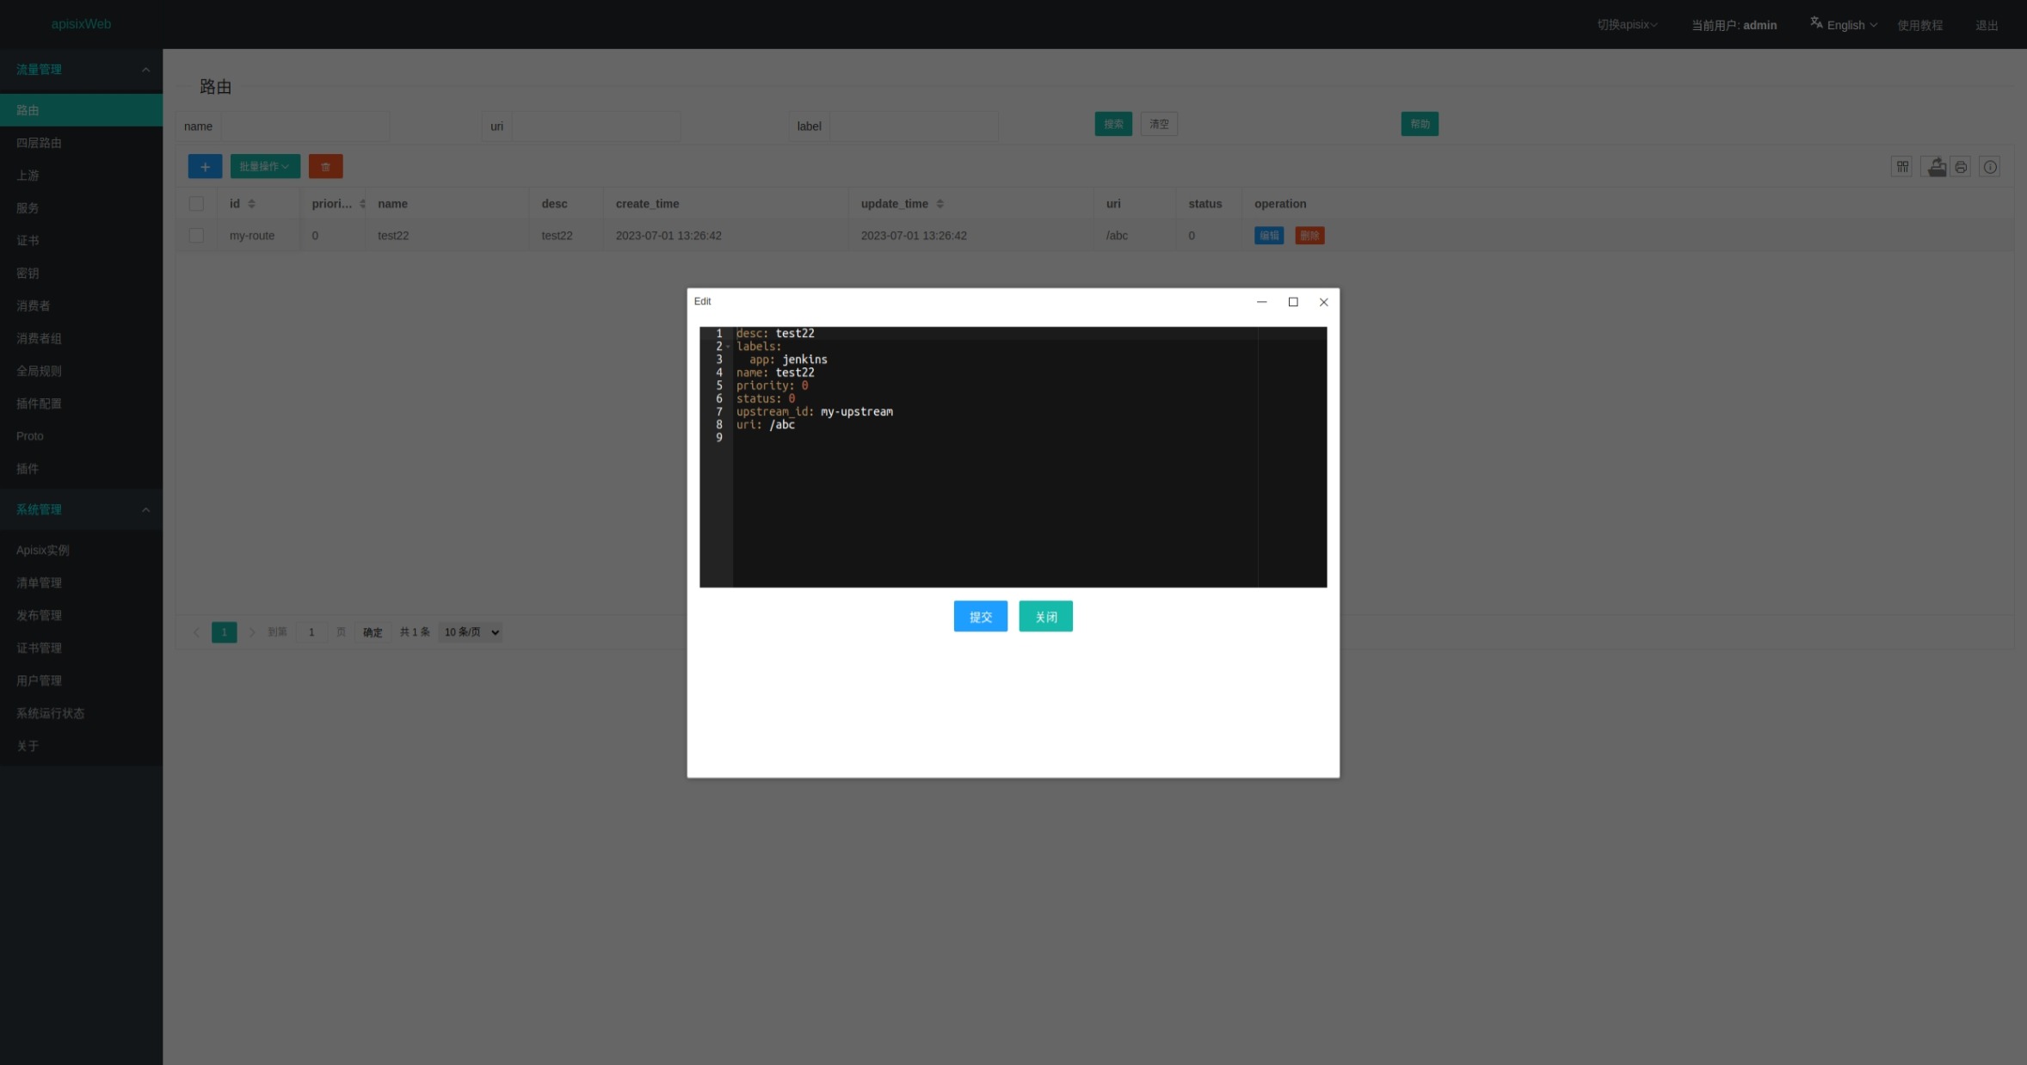This screenshot has width=2027, height=1065.
Task: Submit the edit with 提交 button
Action: (980, 617)
